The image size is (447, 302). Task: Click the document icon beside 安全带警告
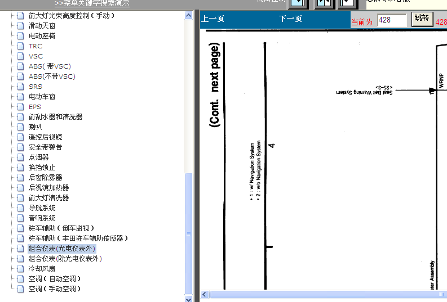tap(20, 147)
